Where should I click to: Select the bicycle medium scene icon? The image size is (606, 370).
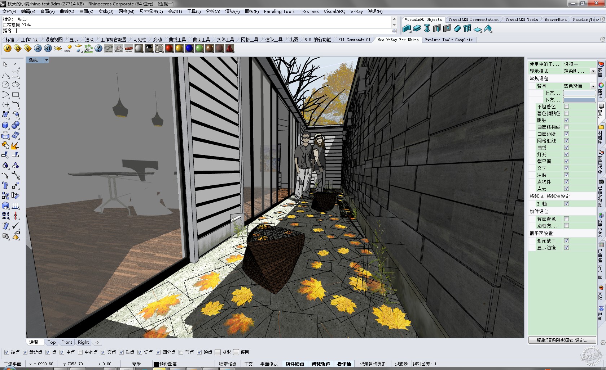[119, 48]
